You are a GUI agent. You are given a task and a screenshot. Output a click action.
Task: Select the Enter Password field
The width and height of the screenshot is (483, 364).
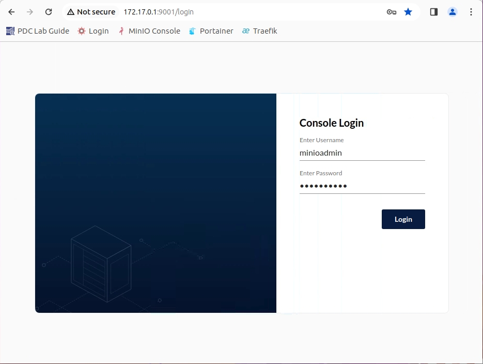click(362, 186)
